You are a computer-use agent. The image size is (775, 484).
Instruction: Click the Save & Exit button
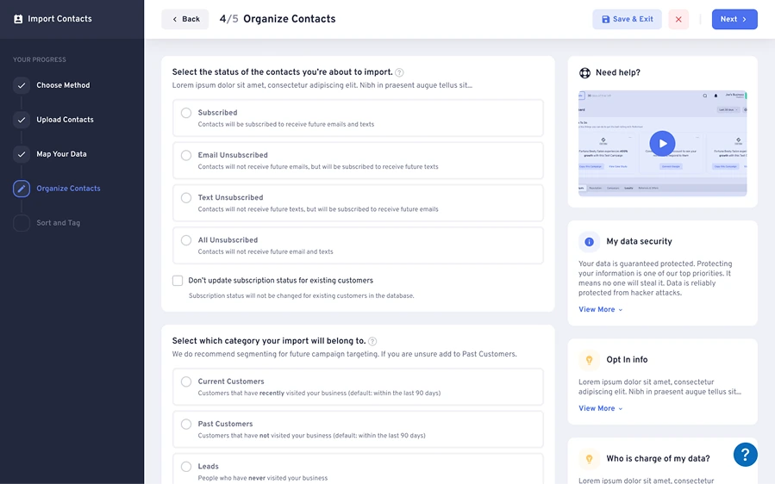tap(627, 19)
